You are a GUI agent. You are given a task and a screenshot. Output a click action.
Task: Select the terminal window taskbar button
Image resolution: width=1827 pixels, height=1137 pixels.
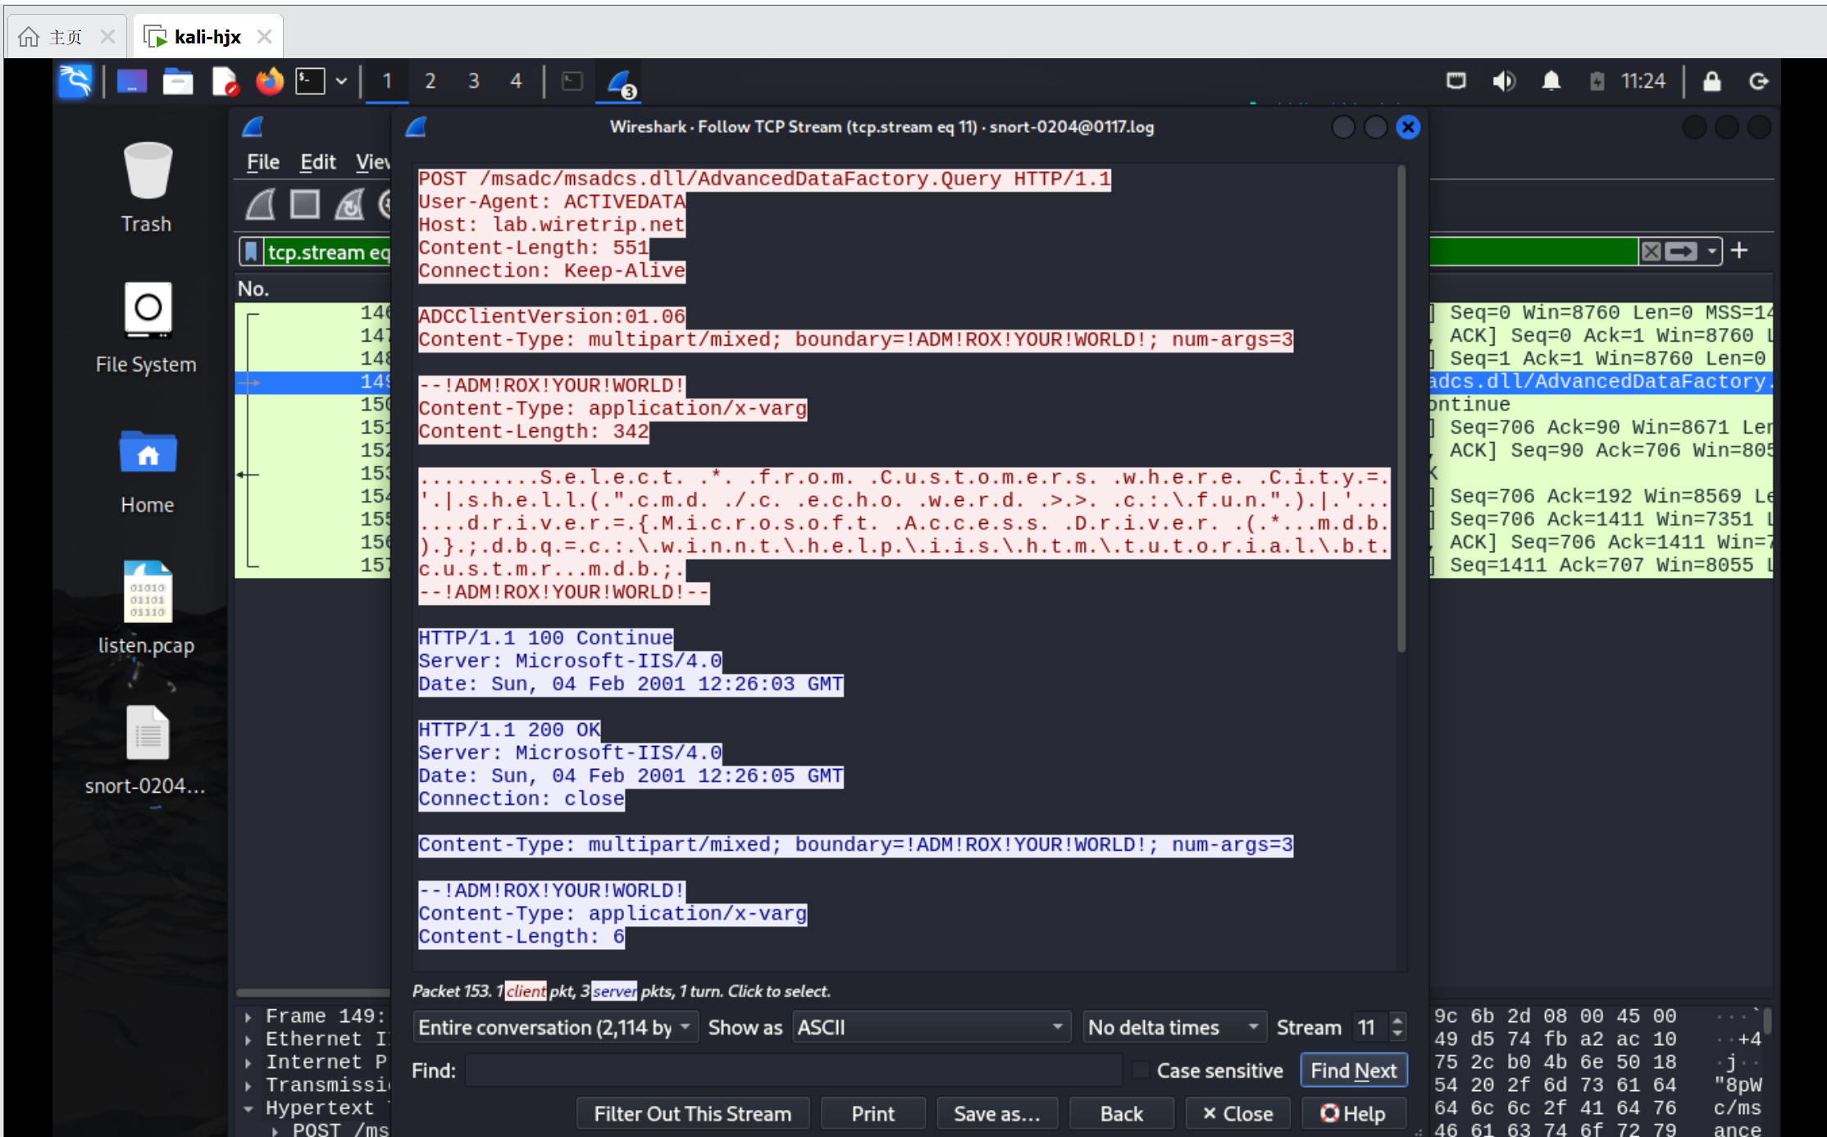coord(572,81)
